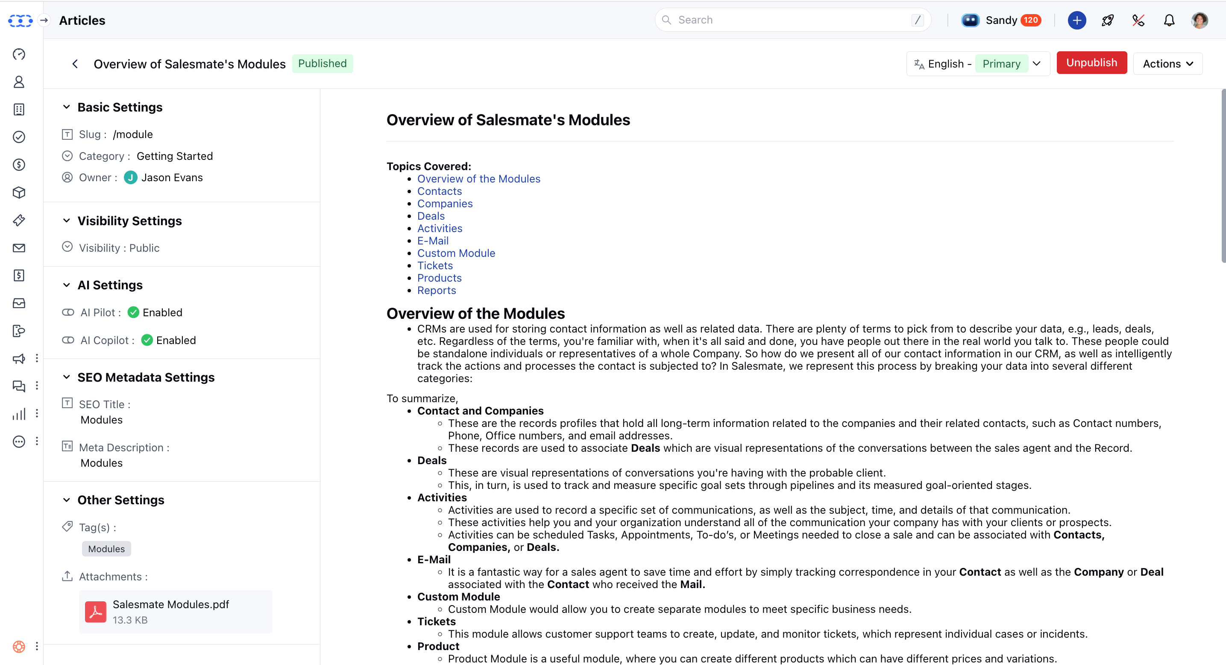This screenshot has width=1226, height=665.
Task: Collapse the Other Settings section
Action: coord(66,500)
